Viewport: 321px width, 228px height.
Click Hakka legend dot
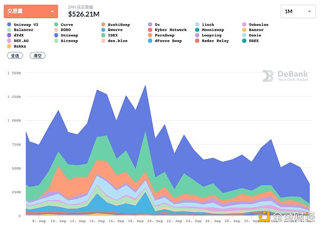click(x=9, y=46)
